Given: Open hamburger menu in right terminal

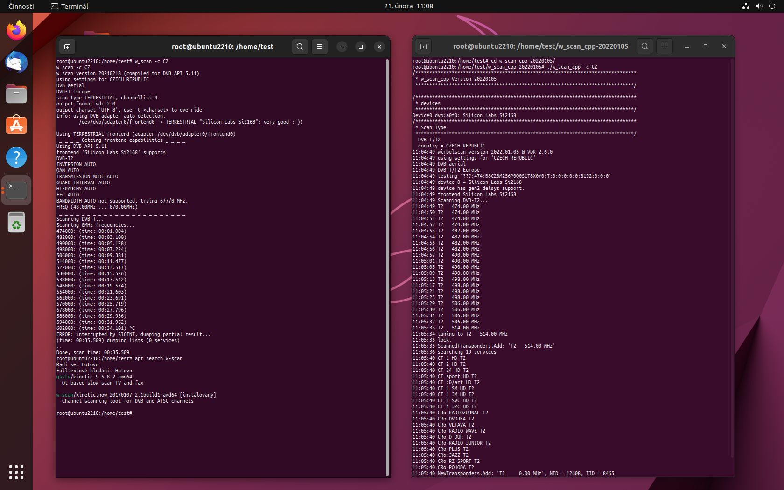Looking at the screenshot, I should click(x=664, y=46).
